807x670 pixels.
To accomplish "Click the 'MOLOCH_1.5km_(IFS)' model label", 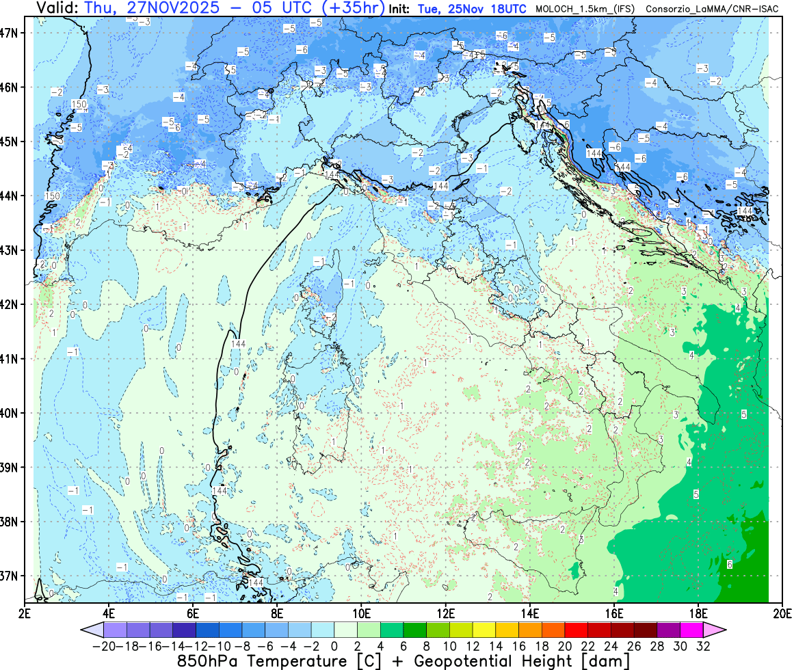I will point(583,10).
